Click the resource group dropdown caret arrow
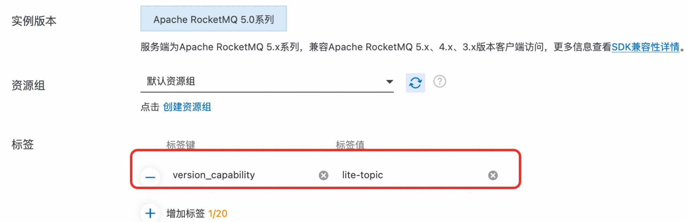Viewport: 687px width, 222px height. coord(390,82)
